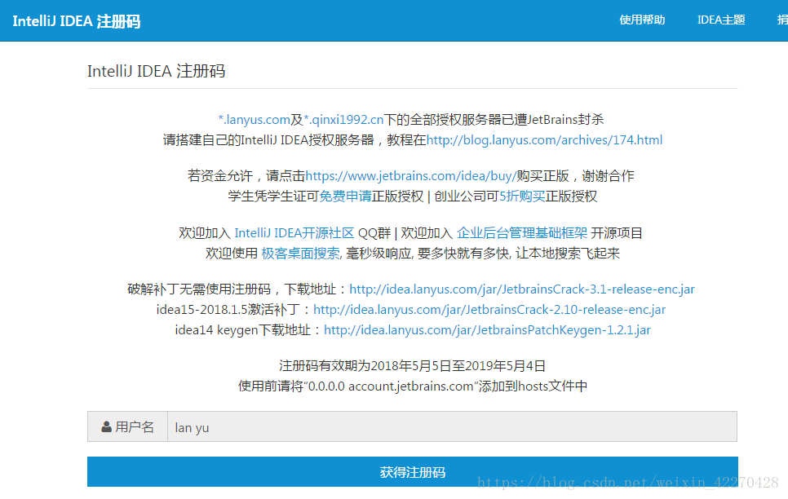The image size is (788, 499).
Task: Click the text 破解补丁无需使用注册码
Action: (x=199, y=289)
